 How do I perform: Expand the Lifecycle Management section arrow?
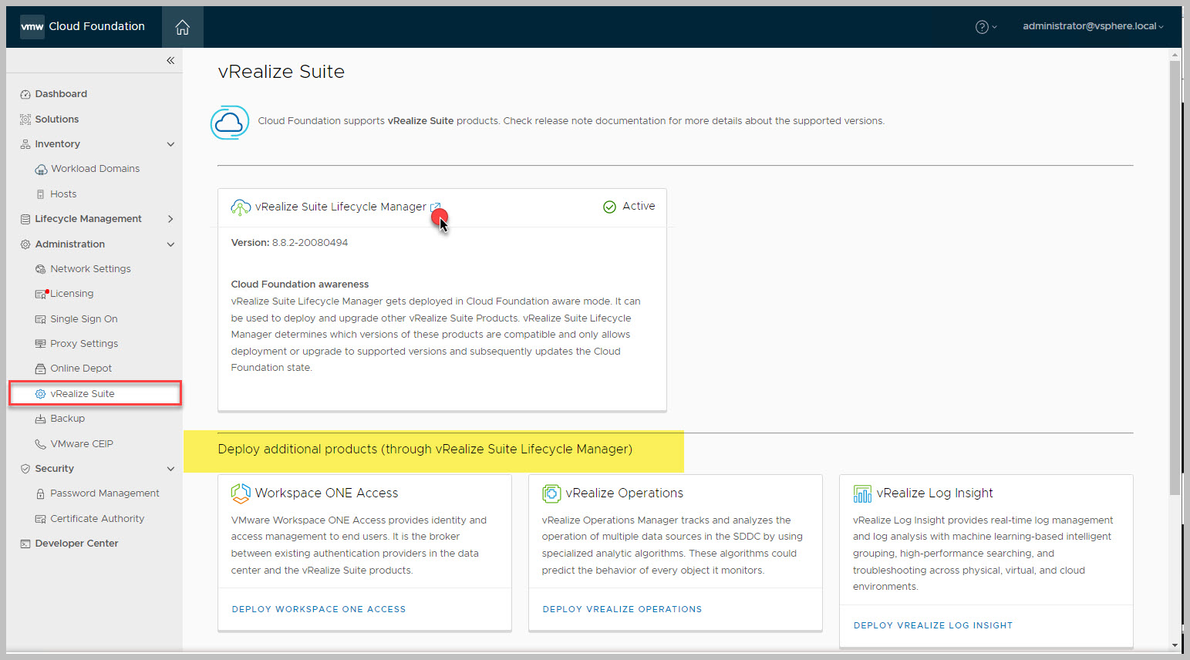pos(170,219)
